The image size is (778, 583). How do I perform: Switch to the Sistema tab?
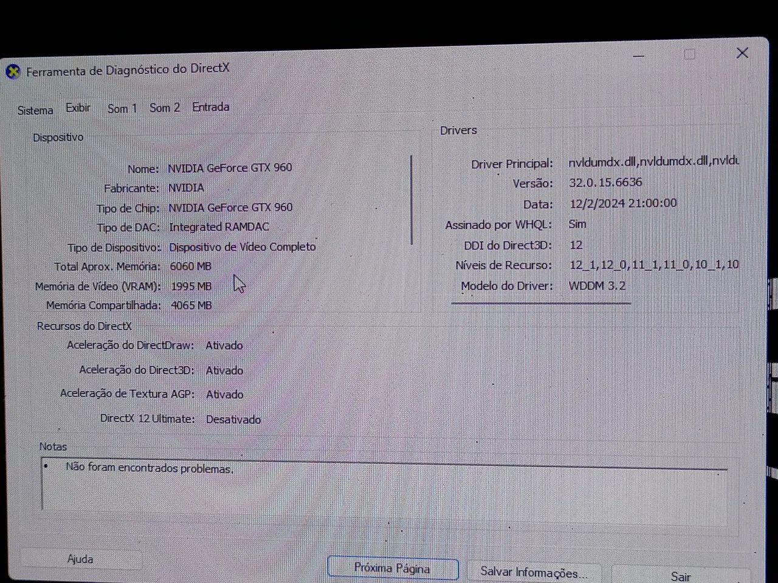click(35, 110)
